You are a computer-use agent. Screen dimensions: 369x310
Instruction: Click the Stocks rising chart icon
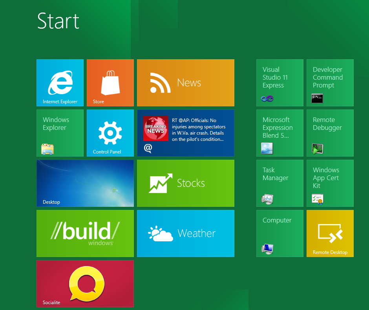point(161,183)
